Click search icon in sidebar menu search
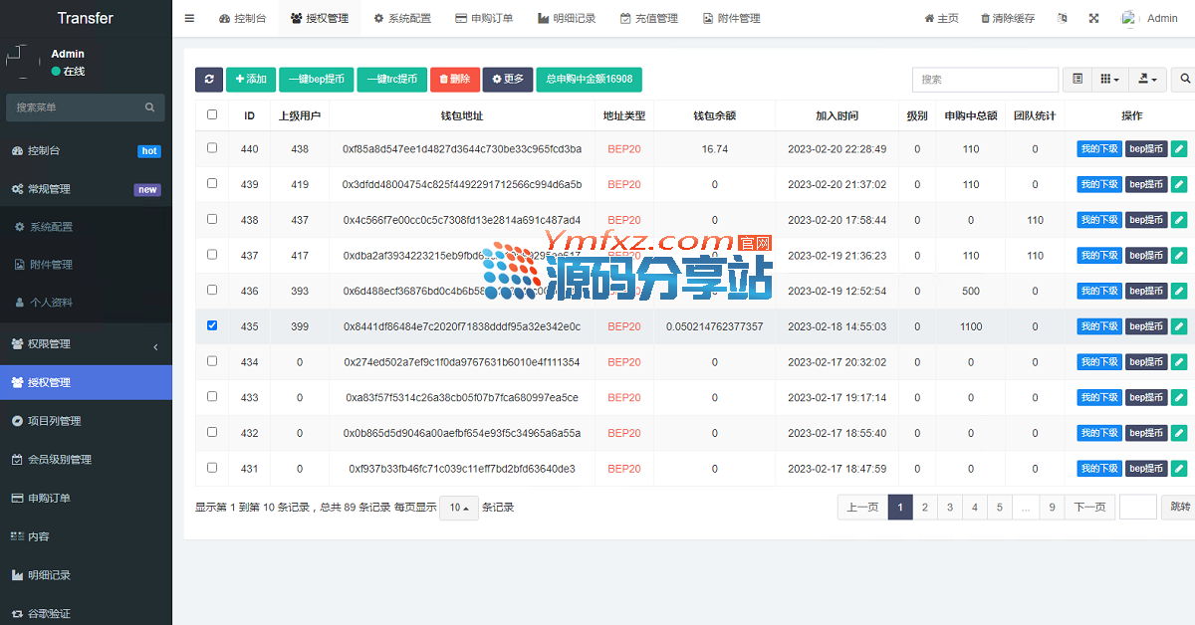The image size is (1195, 625). pyautogui.click(x=150, y=107)
